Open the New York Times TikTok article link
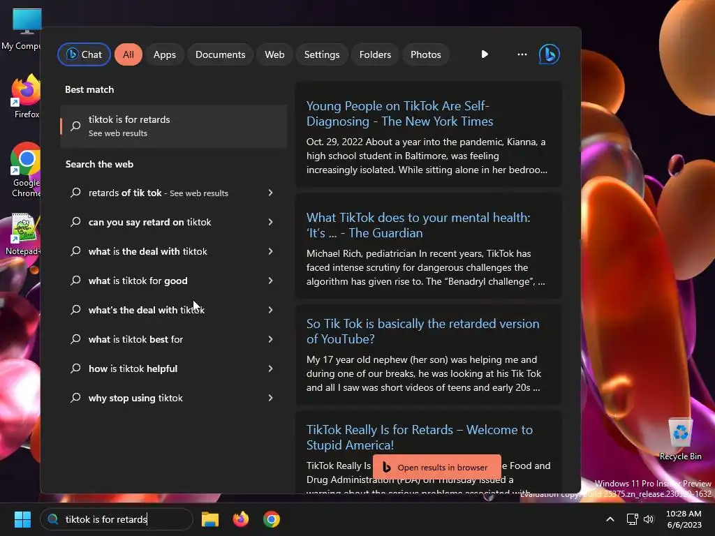 399,114
